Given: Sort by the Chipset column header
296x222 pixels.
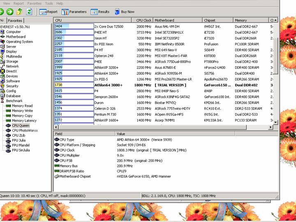Looking at the screenshot, I should click(x=217, y=20).
